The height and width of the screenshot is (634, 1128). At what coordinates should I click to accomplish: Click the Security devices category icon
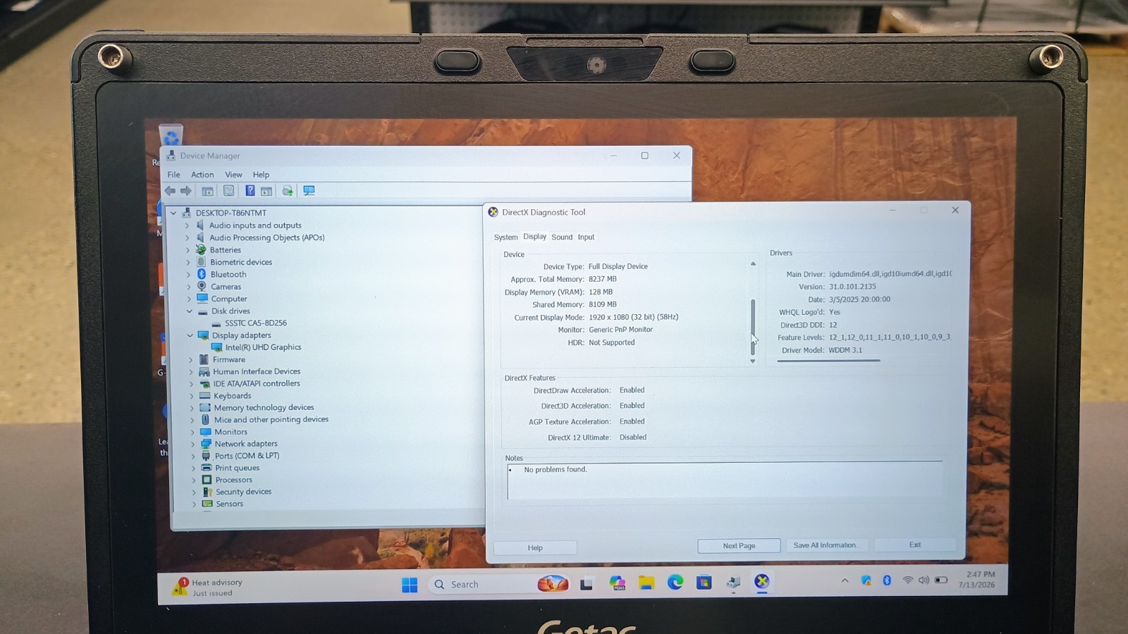tap(207, 492)
